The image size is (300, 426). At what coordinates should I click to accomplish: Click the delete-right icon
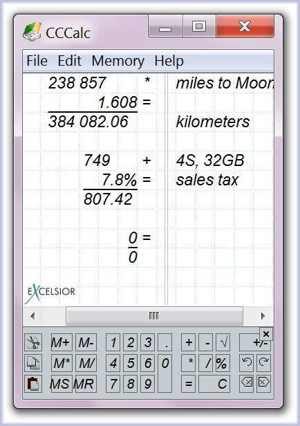[x=263, y=384]
